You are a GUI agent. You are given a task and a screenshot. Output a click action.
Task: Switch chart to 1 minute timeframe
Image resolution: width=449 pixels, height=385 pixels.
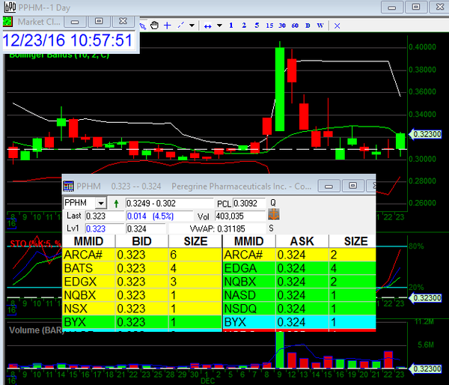231,25
